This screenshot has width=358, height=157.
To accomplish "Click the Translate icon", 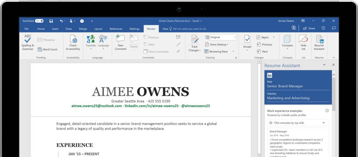I will pyautogui.click(x=91, y=39).
